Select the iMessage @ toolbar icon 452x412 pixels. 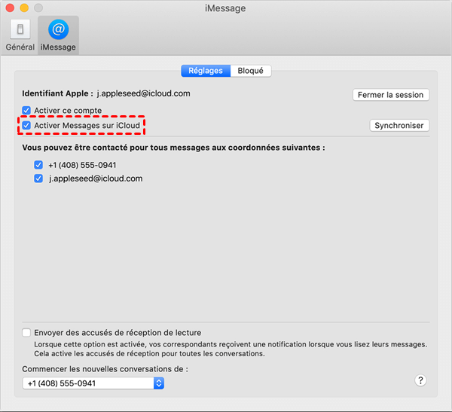pyautogui.click(x=58, y=33)
